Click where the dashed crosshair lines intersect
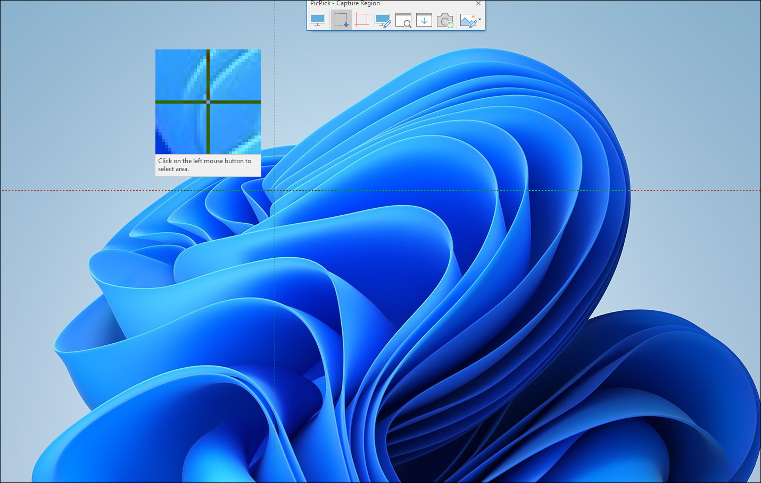The width and height of the screenshot is (761, 483). pos(275,190)
